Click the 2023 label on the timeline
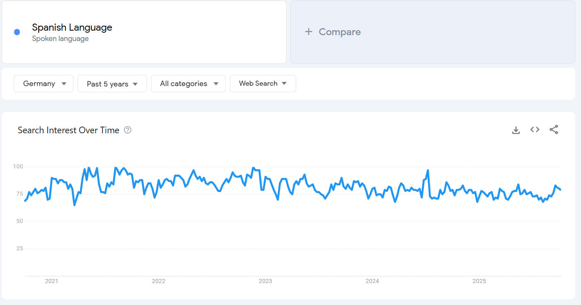Image resolution: width=581 pixels, height=305 pixels. pyautogui.click(x=265, y=281)
